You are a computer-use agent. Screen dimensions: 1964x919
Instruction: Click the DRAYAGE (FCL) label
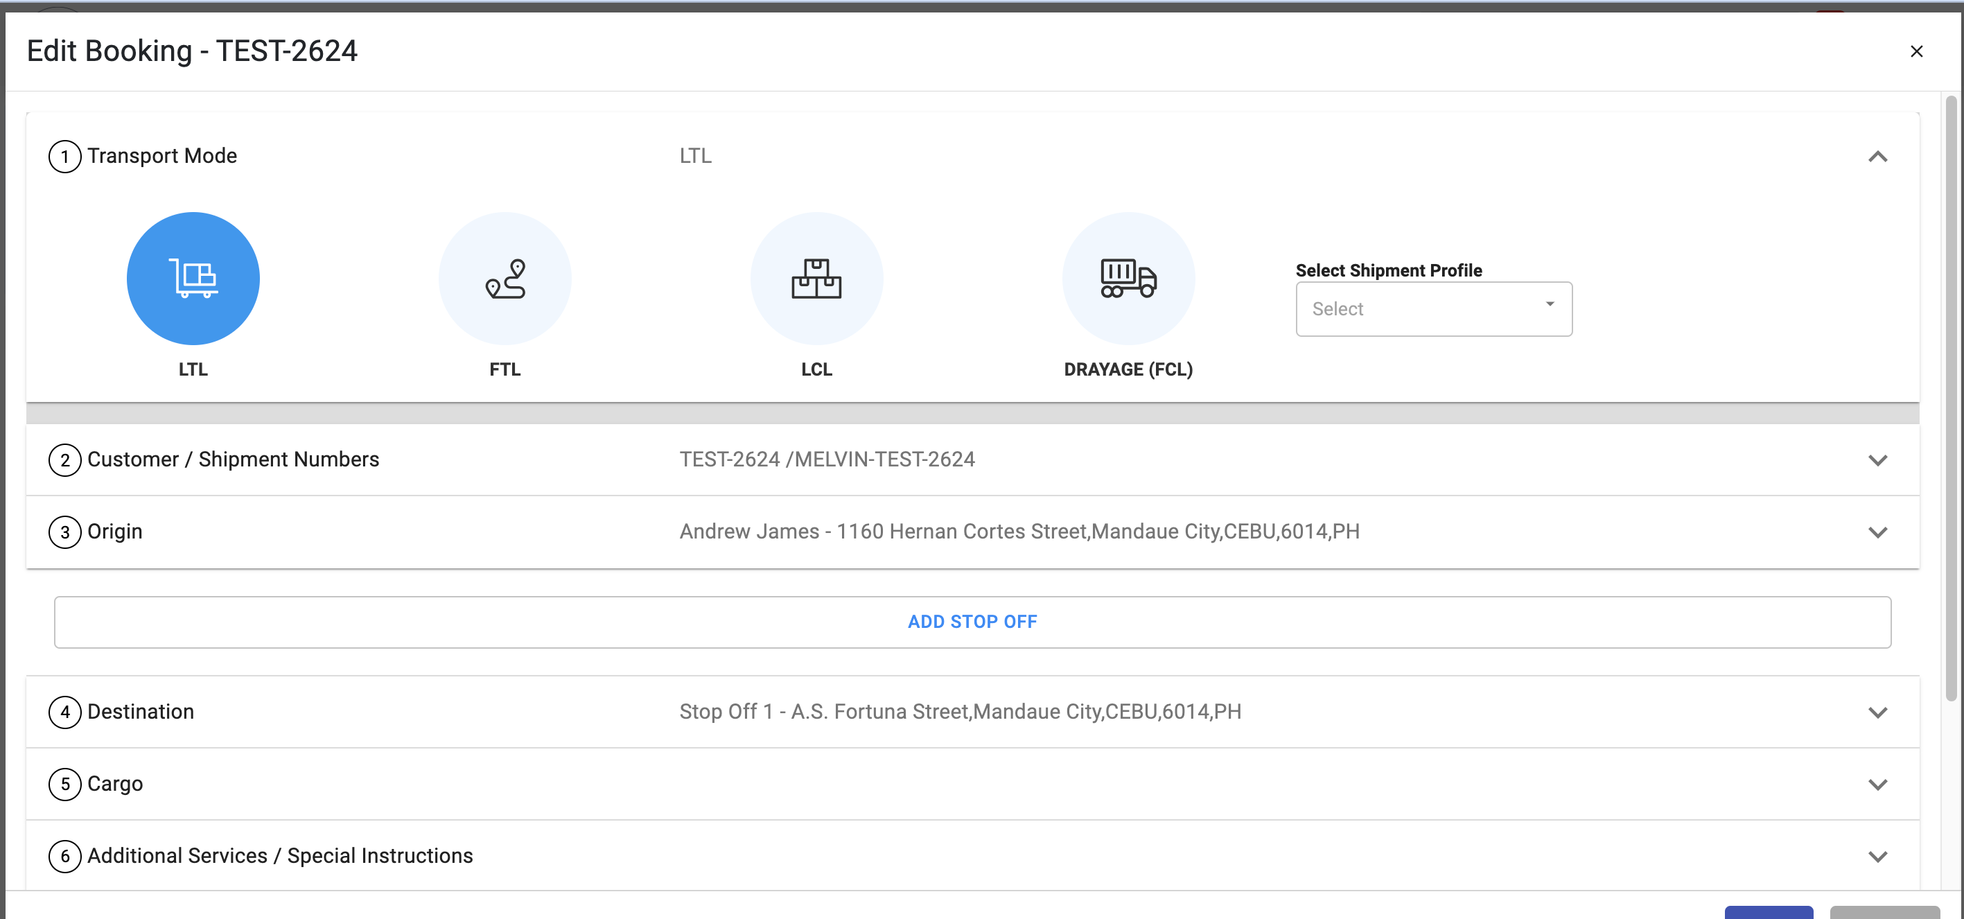(x=1128, y=369)
